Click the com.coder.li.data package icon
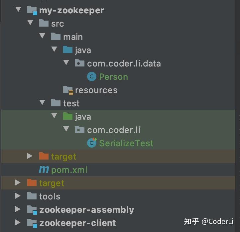240x232 pixels. pos(80,63)
